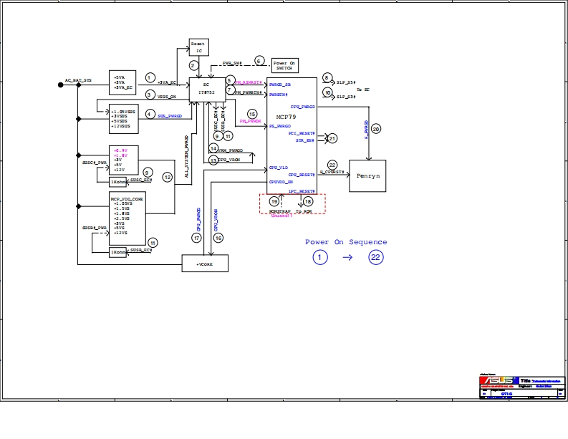Screen dimensions: 568x439
Task: Click step circle 17 beside CPU_PWRGD
Action: point(196,237)
